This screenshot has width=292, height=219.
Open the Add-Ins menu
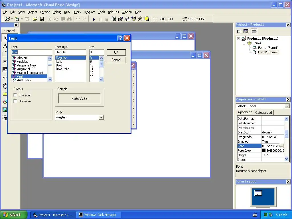(x=113, y=12)
